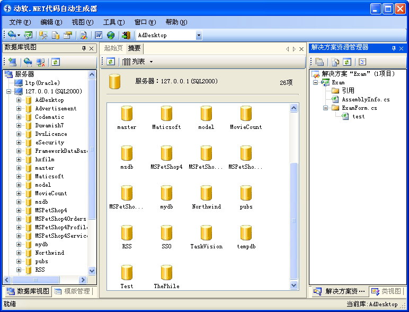Click the summary list vertical scrollbar thumb
The image size is (409, 312).
(x=294, y=221)
